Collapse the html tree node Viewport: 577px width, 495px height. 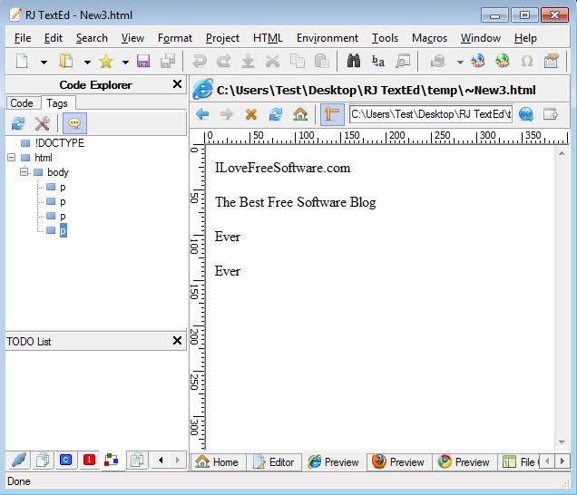(x=11, y=158)
